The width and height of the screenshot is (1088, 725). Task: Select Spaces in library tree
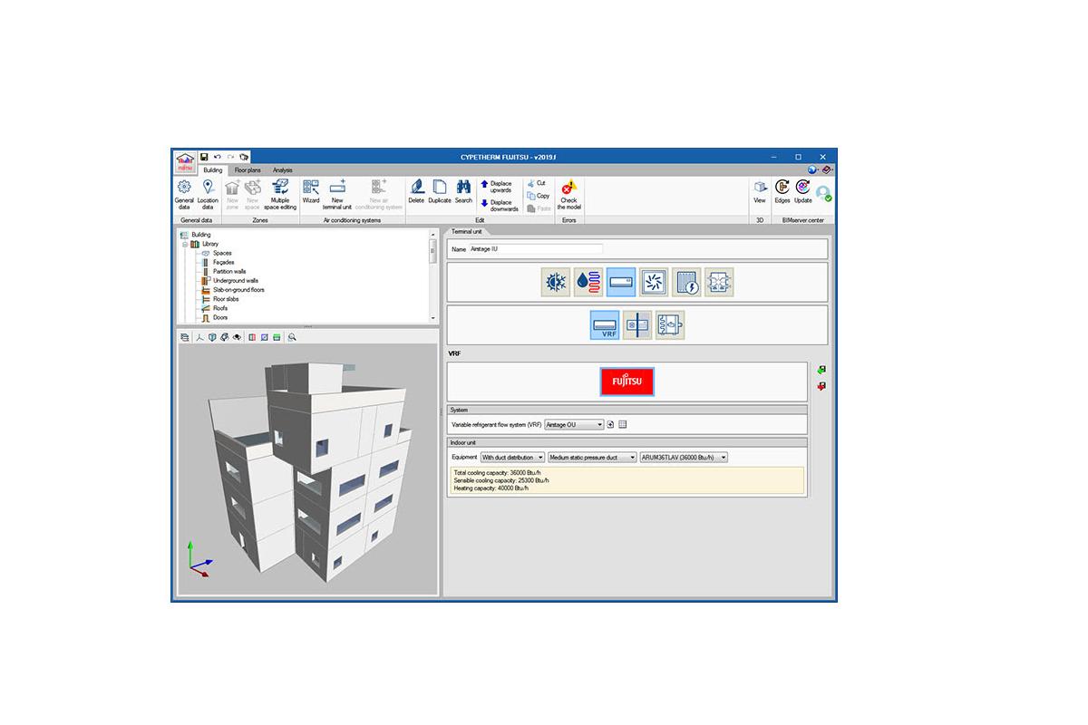point(221,253)
